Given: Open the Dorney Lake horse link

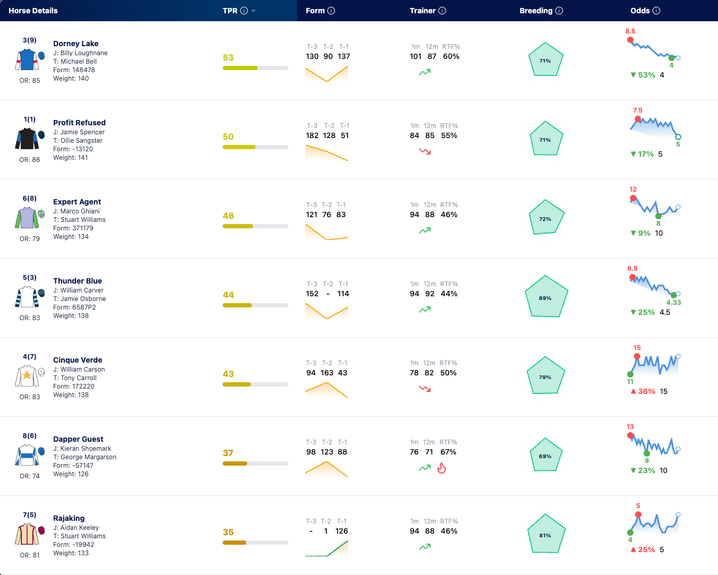Looking at the screenshot, I should click(76, 44).
